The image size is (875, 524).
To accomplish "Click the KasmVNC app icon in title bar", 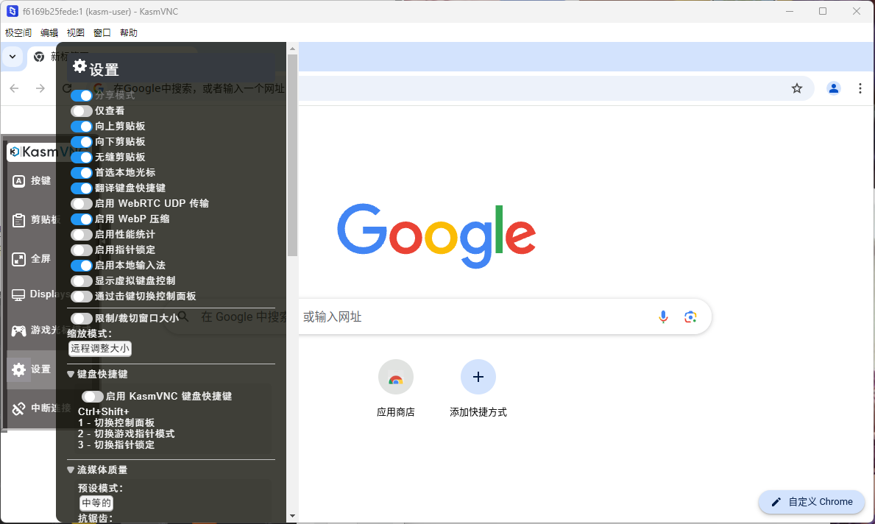I will (12, 11).
